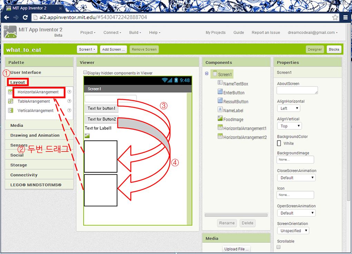Viewport: 352px width, 254px height.
Task: Open the Build menu
Action: point(135,32)
